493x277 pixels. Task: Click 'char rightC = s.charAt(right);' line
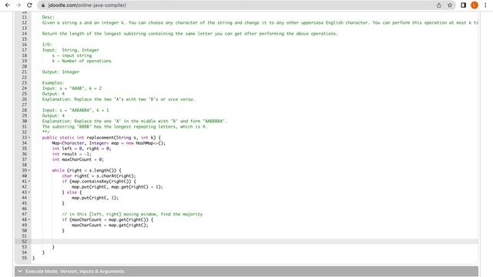(x=99, y=176)
